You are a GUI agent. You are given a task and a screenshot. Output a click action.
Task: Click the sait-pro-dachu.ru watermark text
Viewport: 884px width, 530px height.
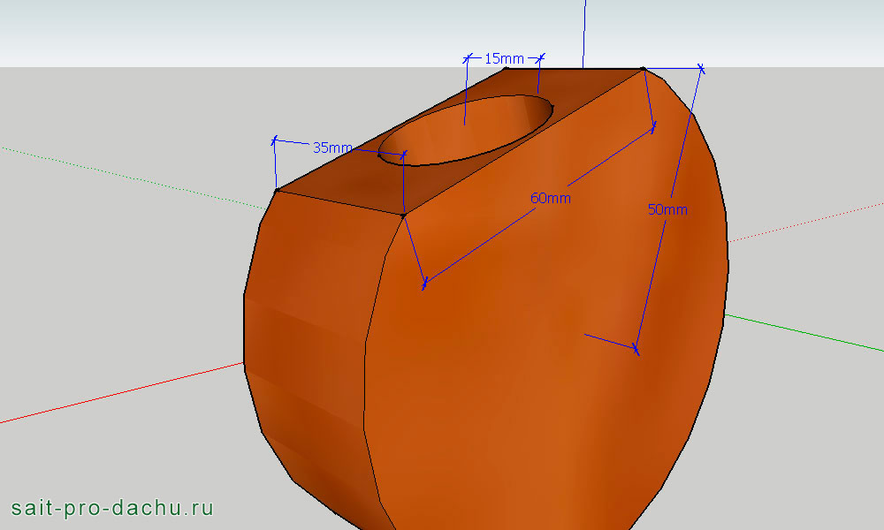112,508
